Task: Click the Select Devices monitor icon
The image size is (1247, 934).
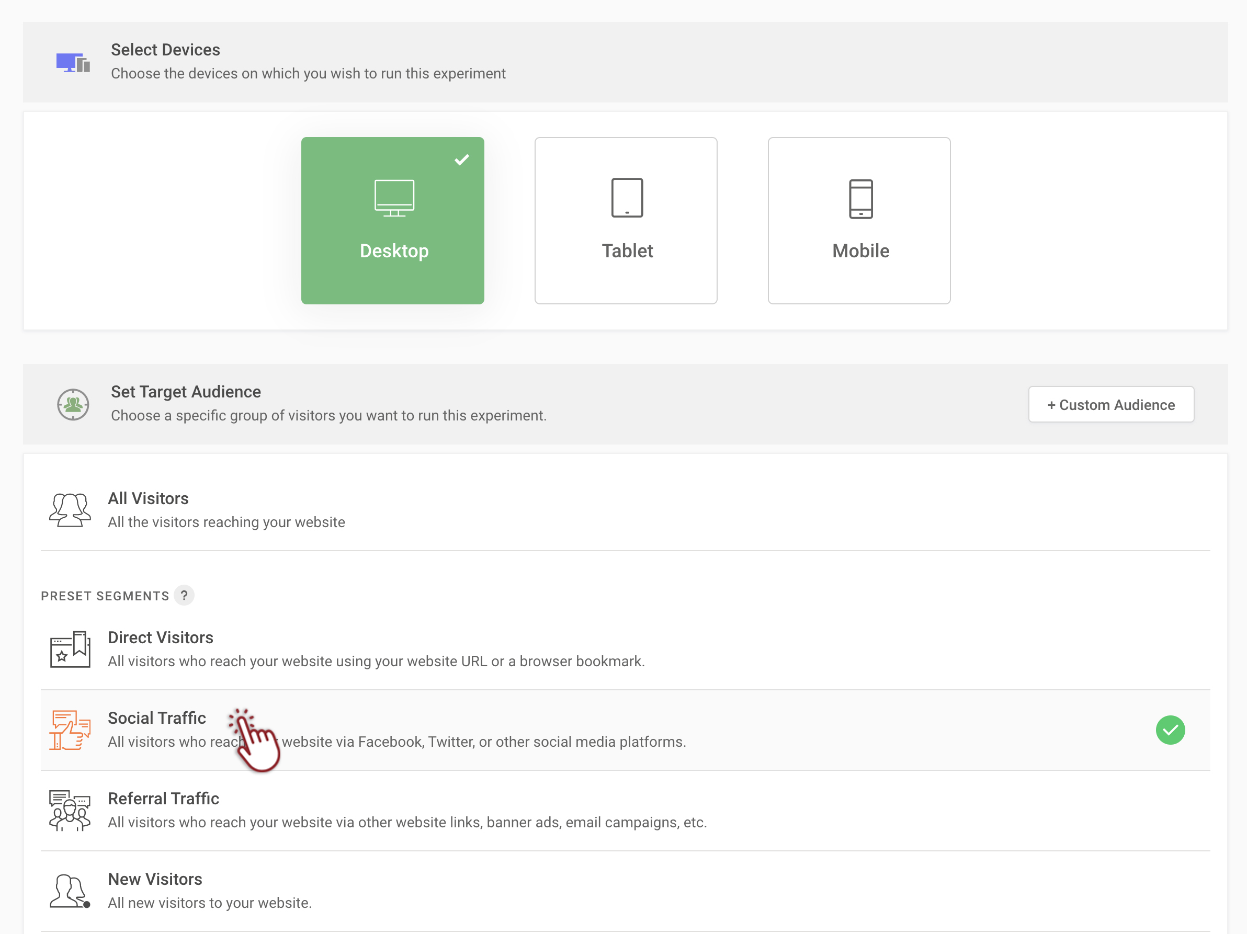Action: coord(73,63)
